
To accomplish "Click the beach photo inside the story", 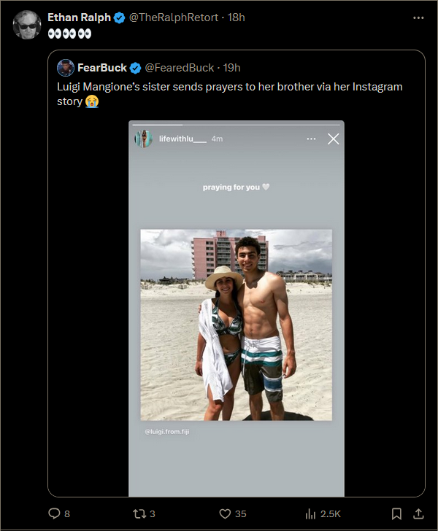I will [x=237, y=325].
